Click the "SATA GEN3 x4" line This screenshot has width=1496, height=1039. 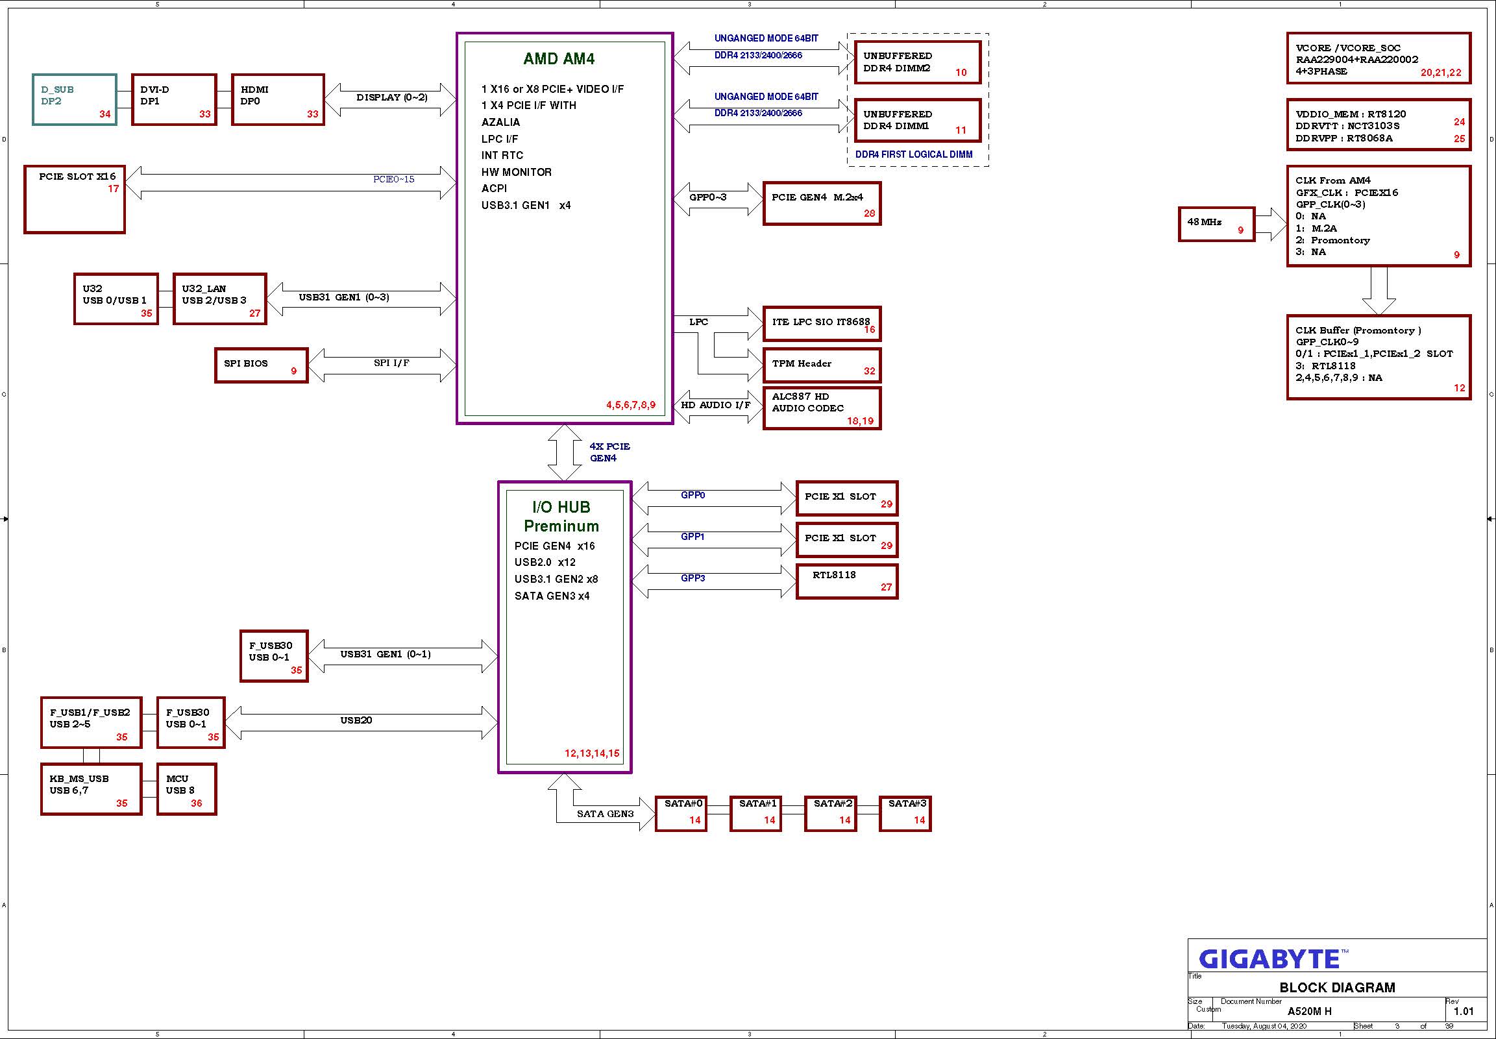tap(552, 596)
